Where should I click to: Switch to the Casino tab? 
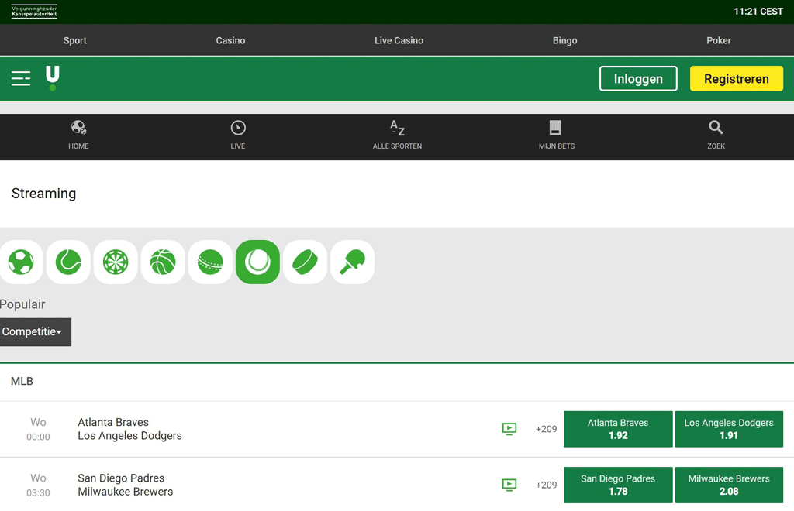click(x=230, y=40)
